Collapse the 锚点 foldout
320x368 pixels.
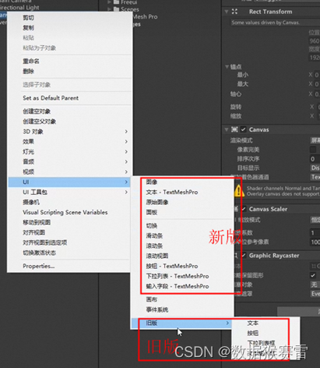click(x=227, y=67)
